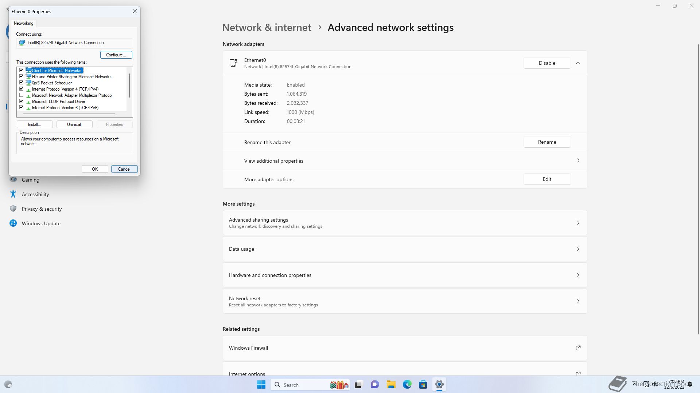700x393 pixels.
Task: Click the items list vertical scrollbar
Action: click(x=129, y=86)
